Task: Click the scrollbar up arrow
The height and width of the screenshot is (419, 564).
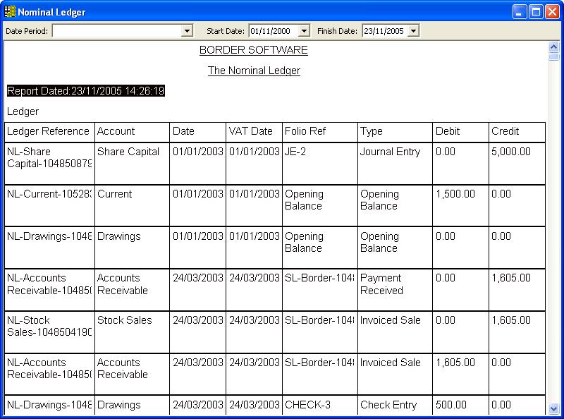Action: (x=554, y=47)
